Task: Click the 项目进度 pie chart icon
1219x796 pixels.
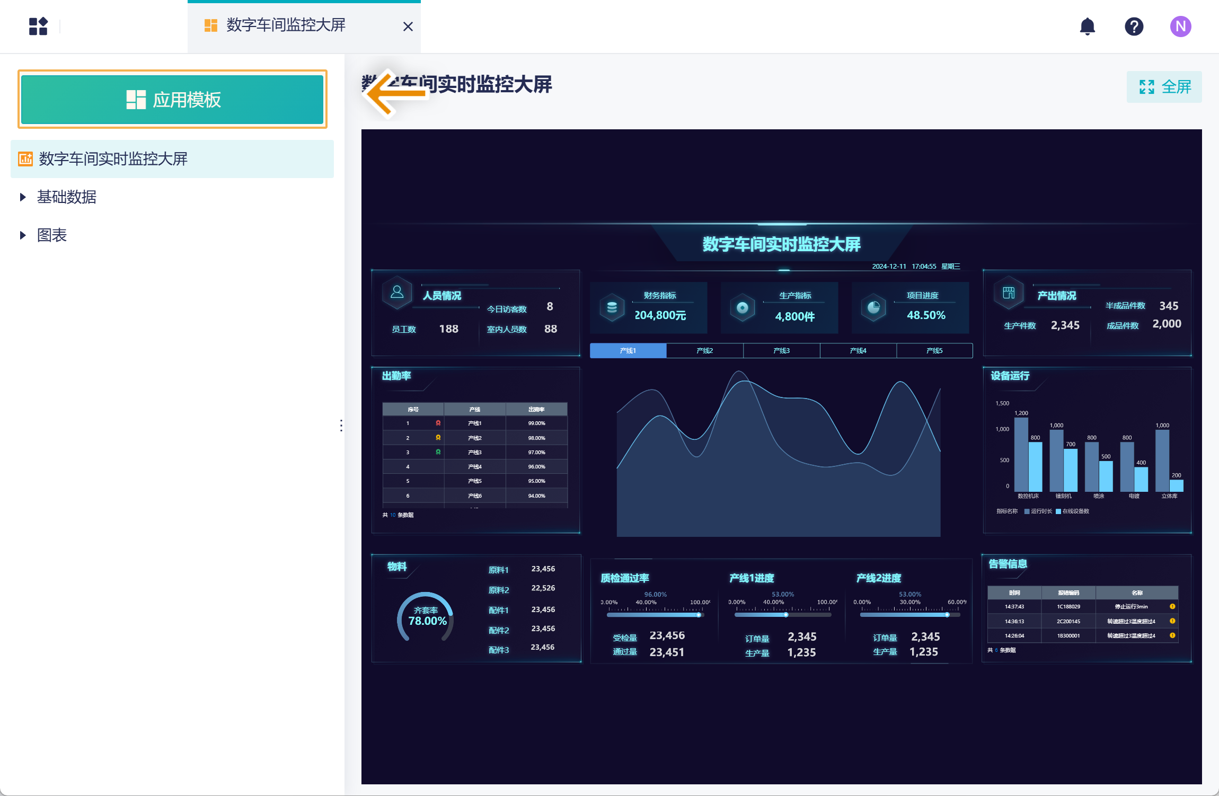Action: tap(873, 307)
